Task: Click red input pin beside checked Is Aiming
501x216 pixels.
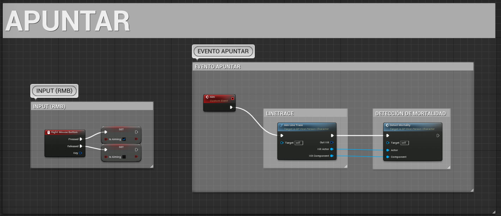Action: (106, 139)
